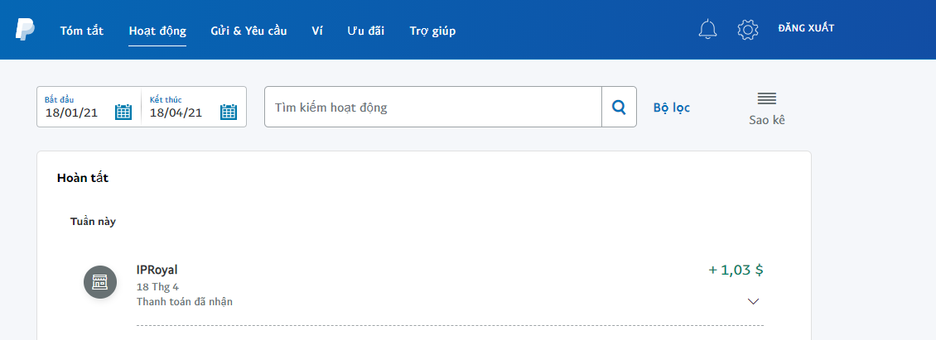Click the Bắt đầu start date field

75,113
